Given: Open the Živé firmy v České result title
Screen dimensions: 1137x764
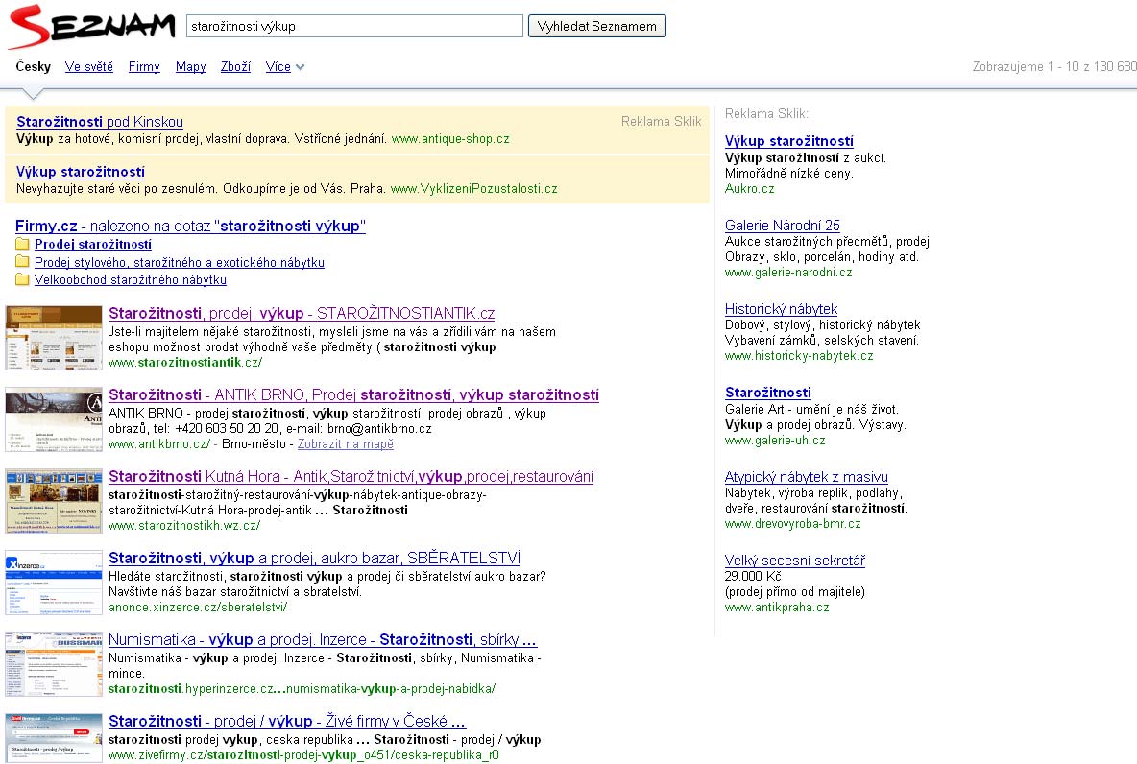Looking at the screenshot, I should pyautogui.click(x=287, y=721).
